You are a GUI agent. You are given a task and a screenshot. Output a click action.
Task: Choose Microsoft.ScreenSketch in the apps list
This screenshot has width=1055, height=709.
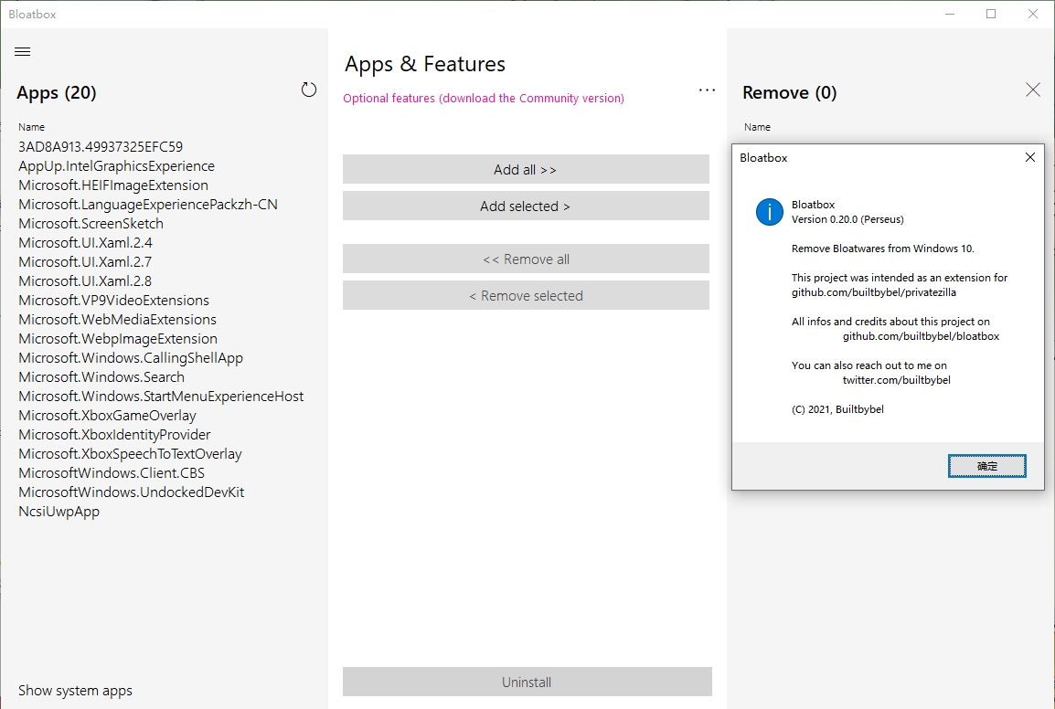tap(91, 224)
